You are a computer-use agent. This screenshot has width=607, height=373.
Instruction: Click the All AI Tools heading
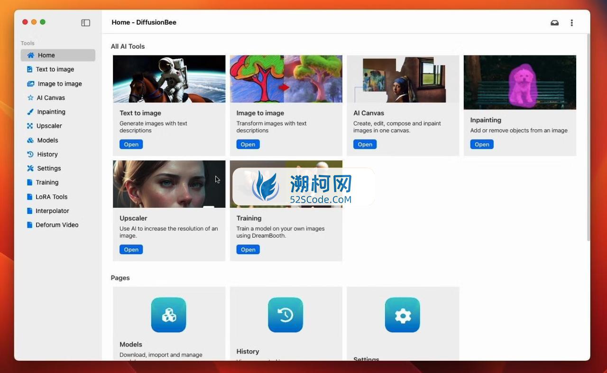(128, 46)
